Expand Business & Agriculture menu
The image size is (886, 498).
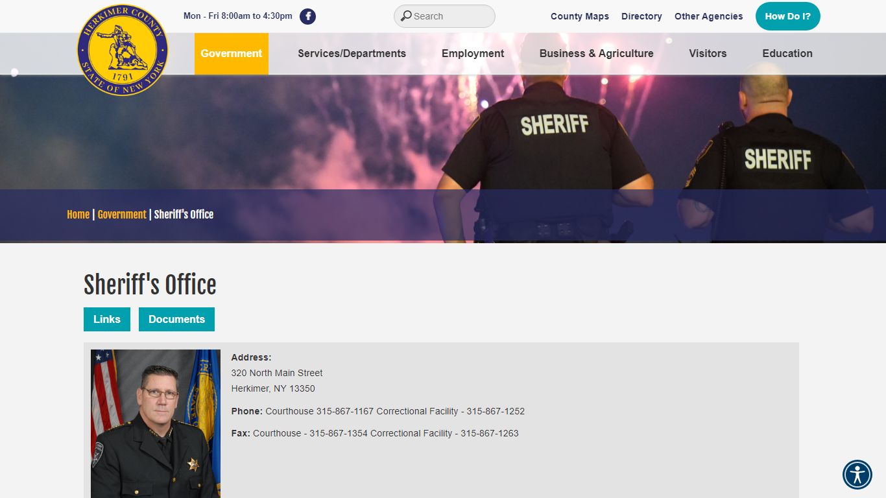click(x=596, y=54)
